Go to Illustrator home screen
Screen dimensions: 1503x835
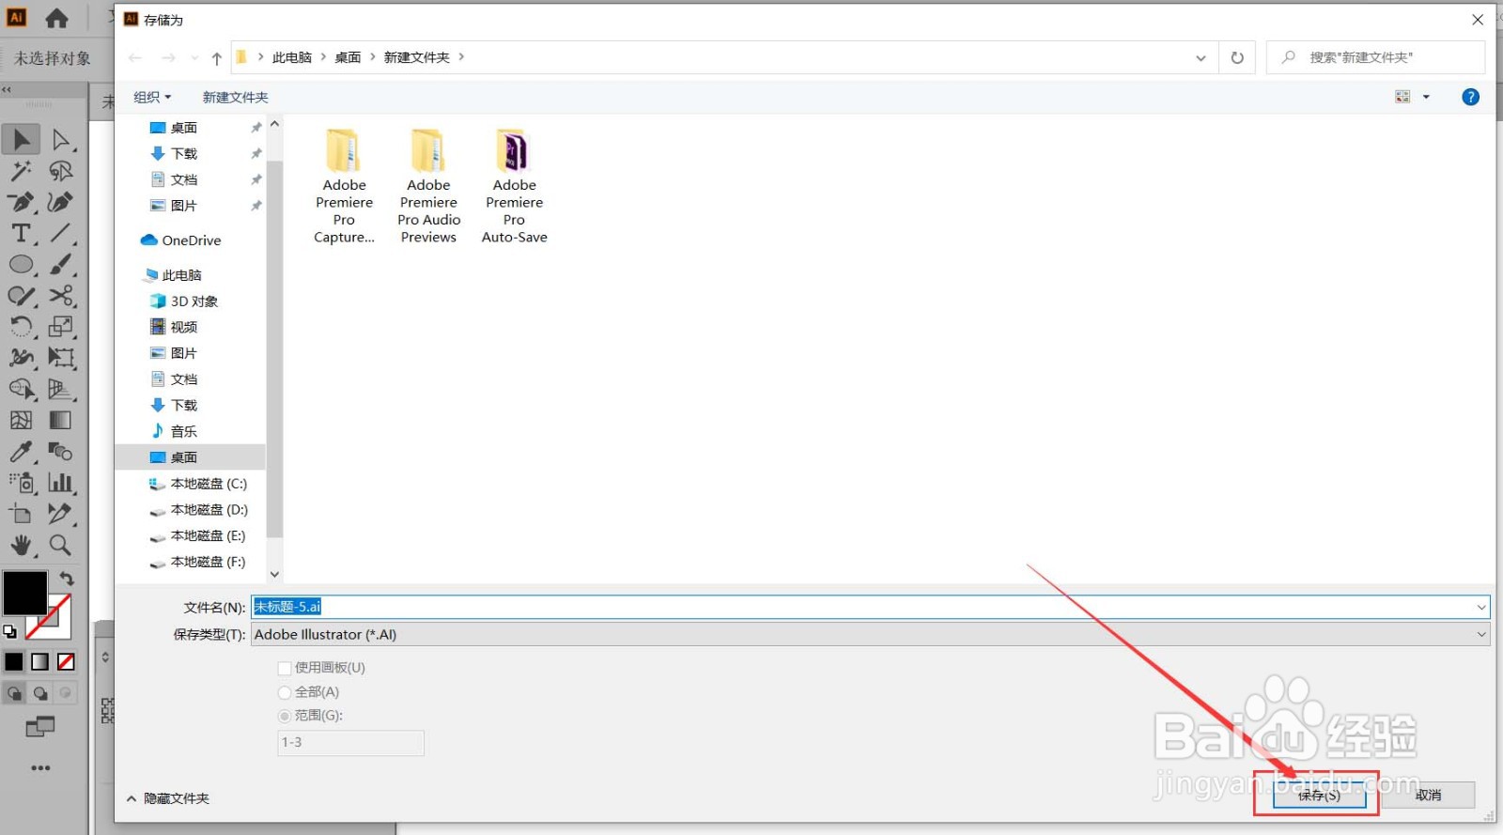tap(56, 18)
